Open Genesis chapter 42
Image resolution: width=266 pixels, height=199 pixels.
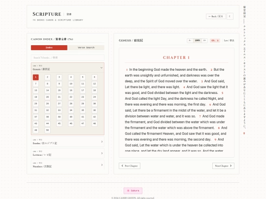pyautogui.click(x=95, y=117)
